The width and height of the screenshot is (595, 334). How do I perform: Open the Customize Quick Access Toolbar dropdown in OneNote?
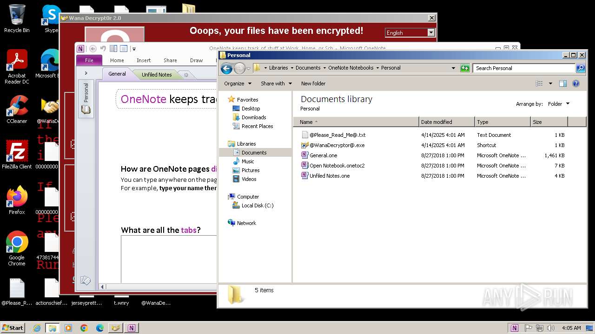[x=134, y=49]
